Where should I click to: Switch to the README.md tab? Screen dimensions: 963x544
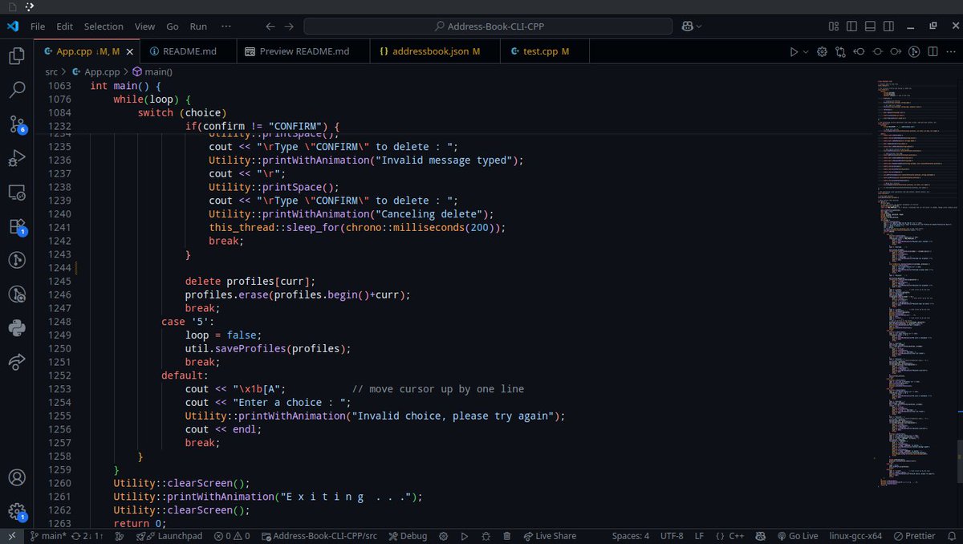point(189,51)
